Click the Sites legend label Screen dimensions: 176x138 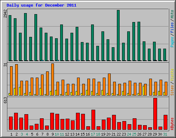pos(172,90)
